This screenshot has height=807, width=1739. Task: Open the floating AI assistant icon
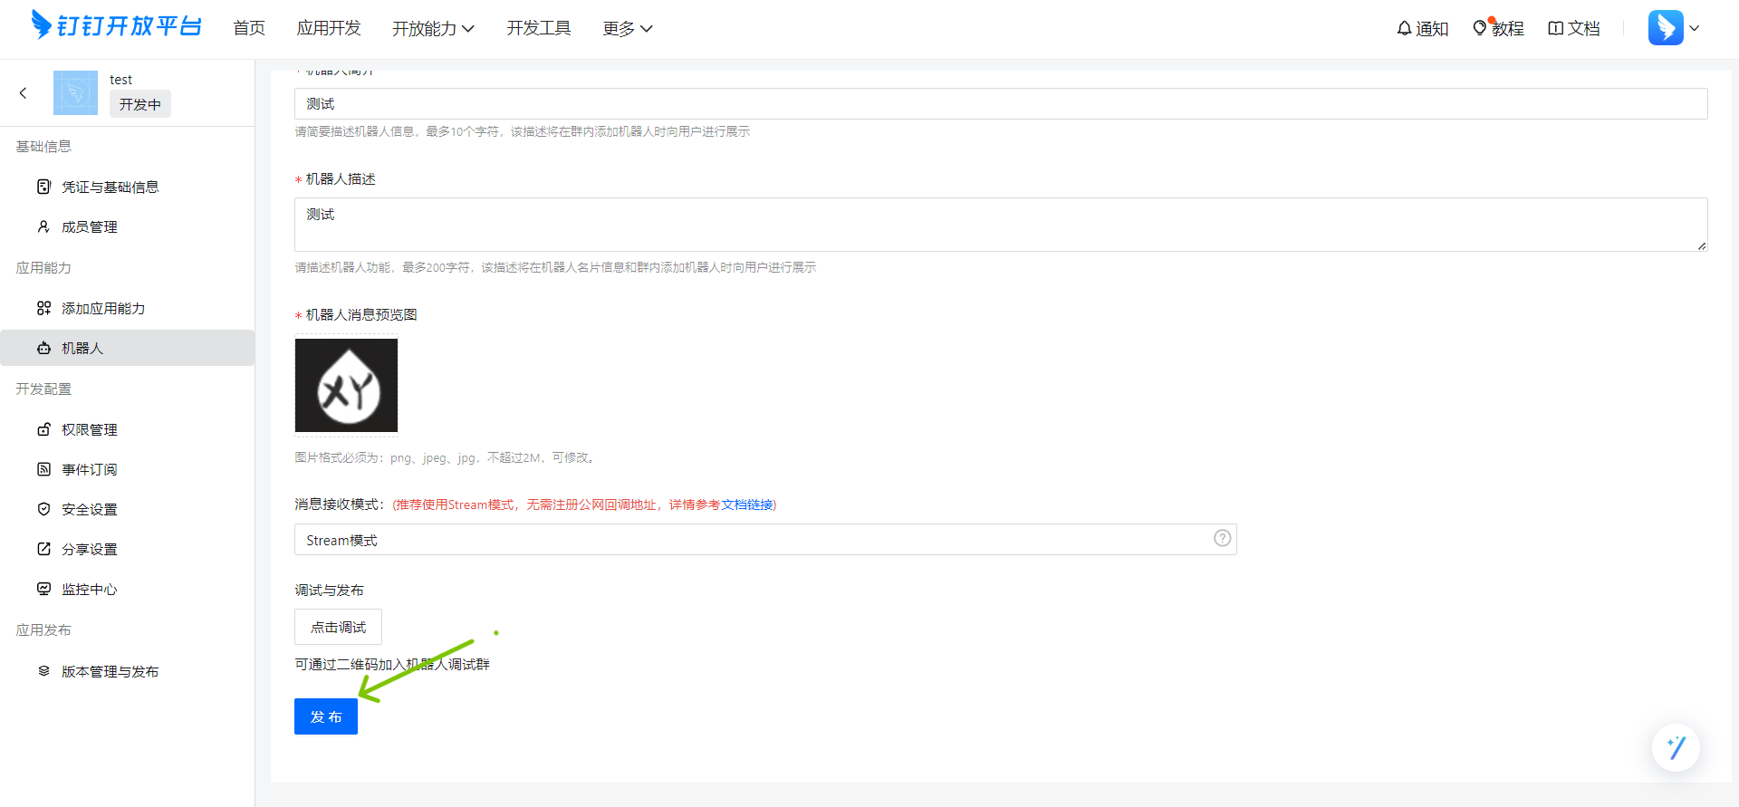(x=1676, y=747)
